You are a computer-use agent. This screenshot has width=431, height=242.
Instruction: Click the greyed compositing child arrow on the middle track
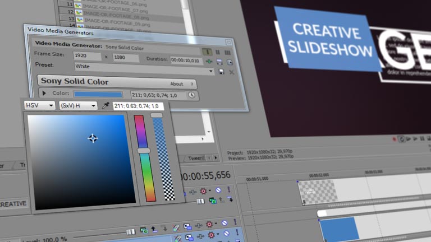pyautogui.click(x=164, y=229)
